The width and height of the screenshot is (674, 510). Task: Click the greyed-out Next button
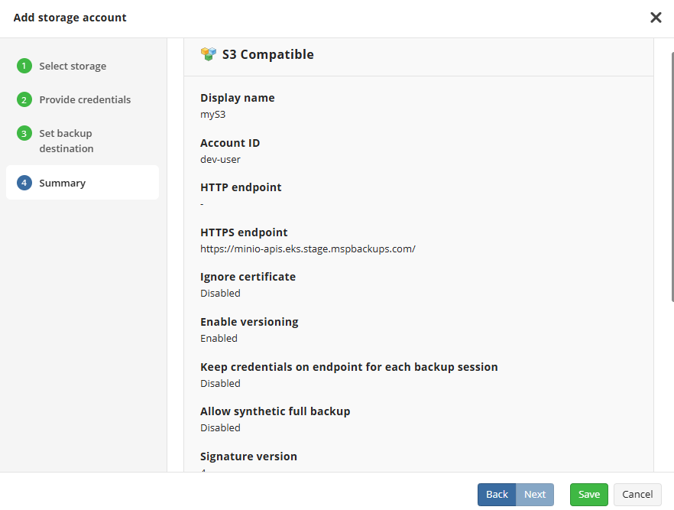click(x=535, y=495)
